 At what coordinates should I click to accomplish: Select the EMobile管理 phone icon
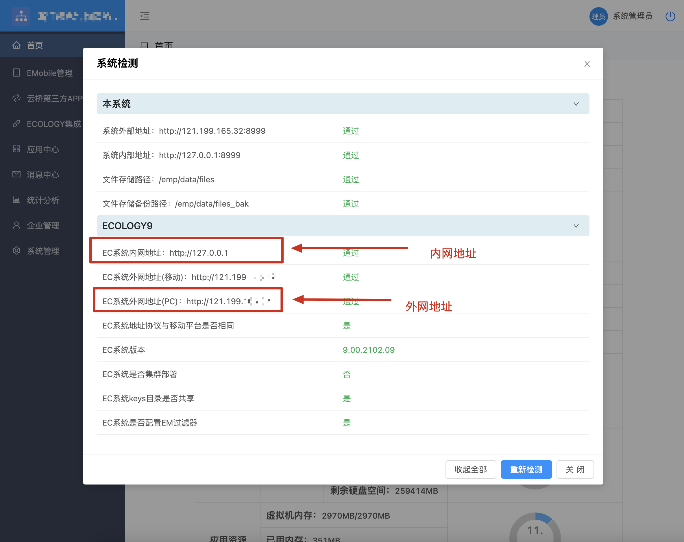(17, 73)
